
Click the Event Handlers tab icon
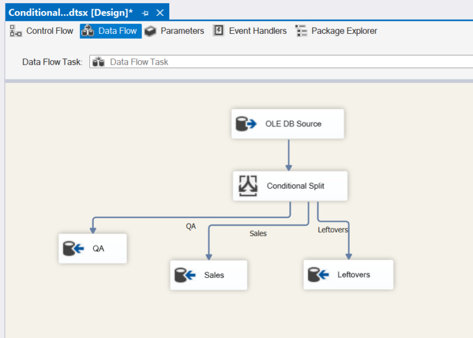(219, 31)
